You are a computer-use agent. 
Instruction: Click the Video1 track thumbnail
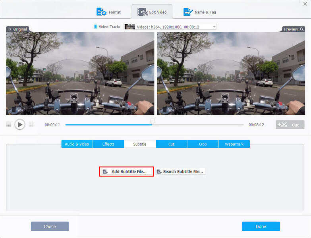coord(129,27)
